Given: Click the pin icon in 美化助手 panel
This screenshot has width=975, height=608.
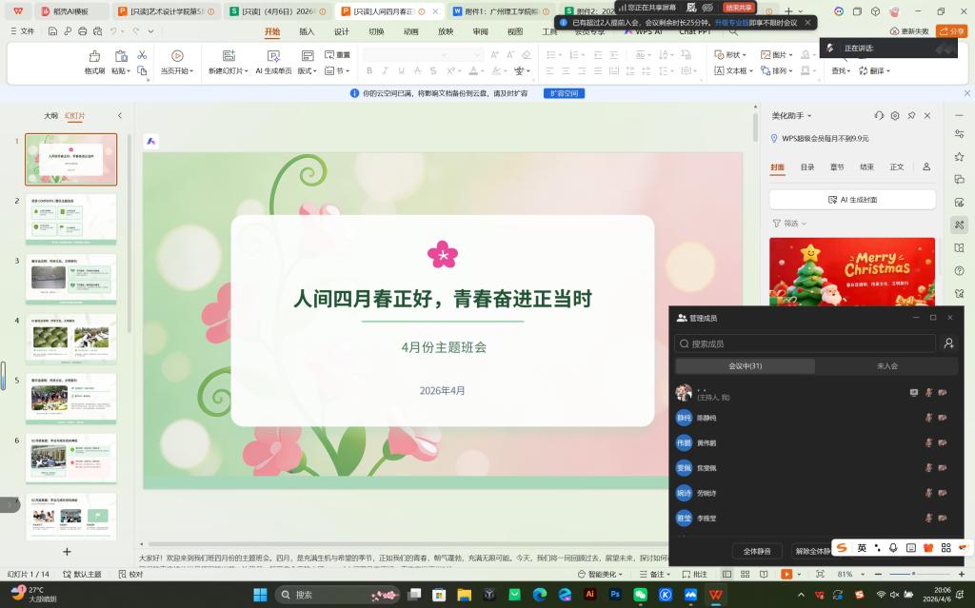Looking at the screenshot, I should click(x=911, y=115).
